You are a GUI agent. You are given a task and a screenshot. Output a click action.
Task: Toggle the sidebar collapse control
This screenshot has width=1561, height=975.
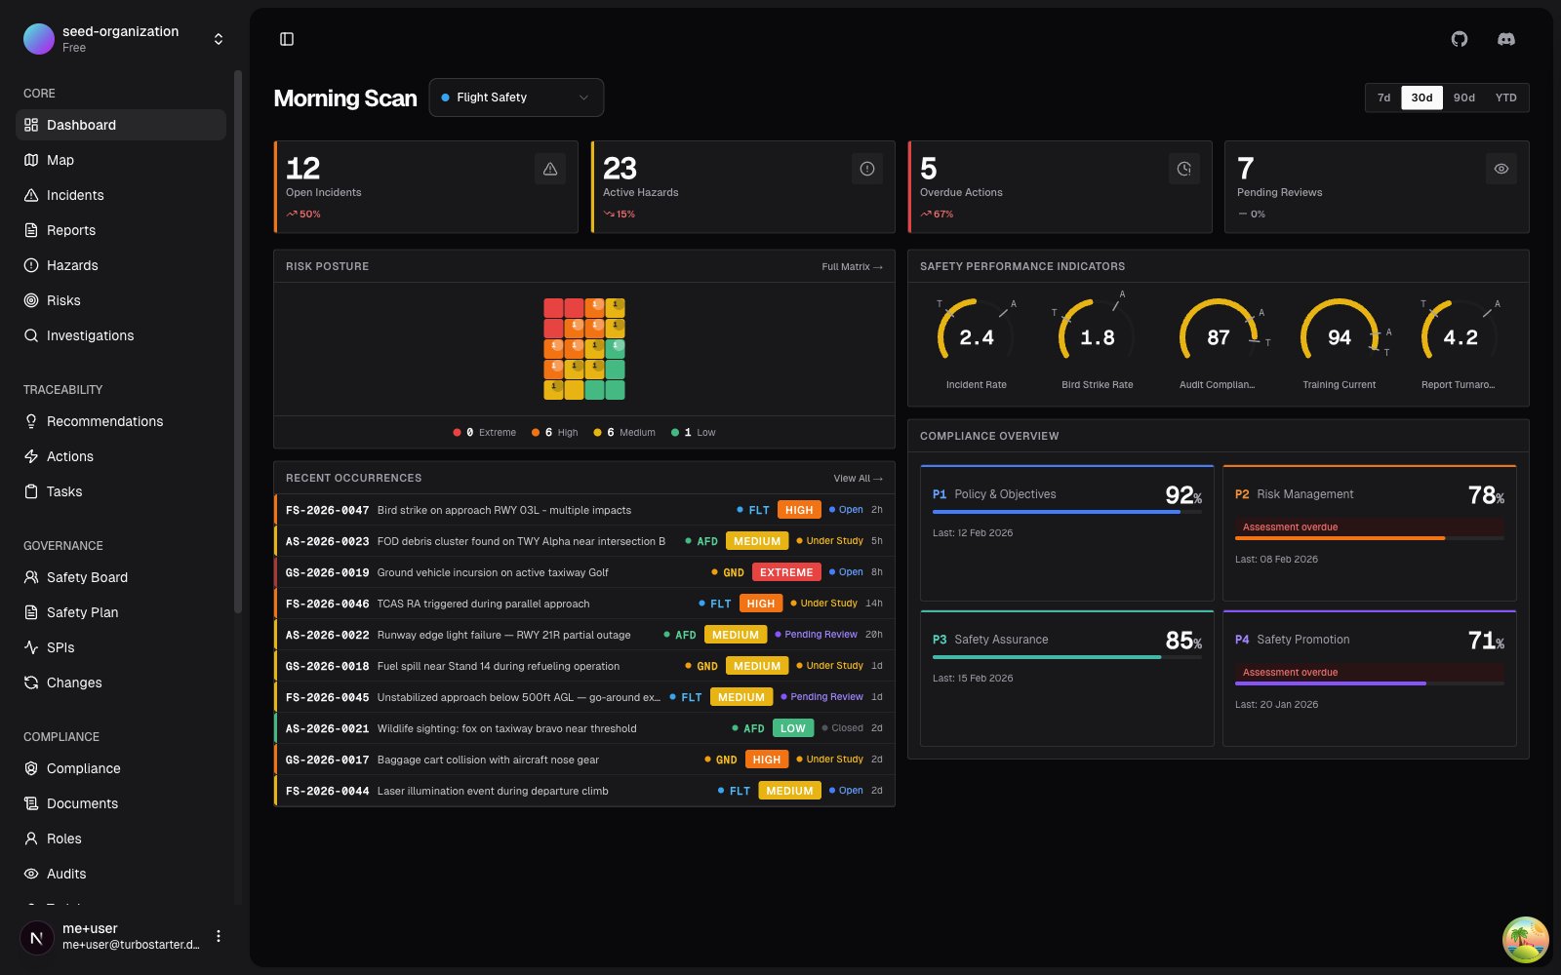coord(287,38)
